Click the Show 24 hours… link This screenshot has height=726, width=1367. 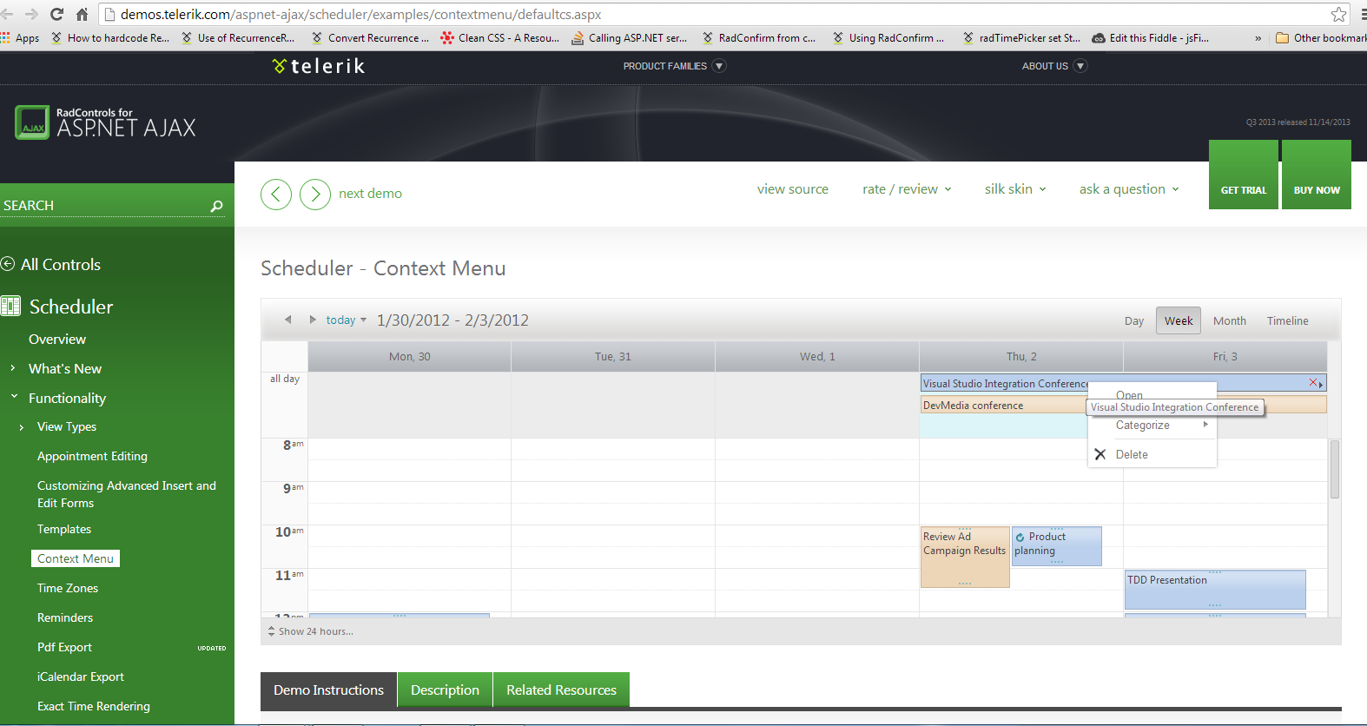pyautogui.click(x=316, y=631)
